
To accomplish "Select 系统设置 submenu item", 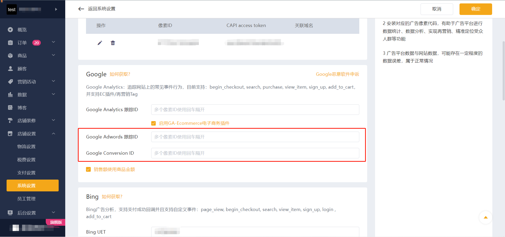I will point(33,186).
